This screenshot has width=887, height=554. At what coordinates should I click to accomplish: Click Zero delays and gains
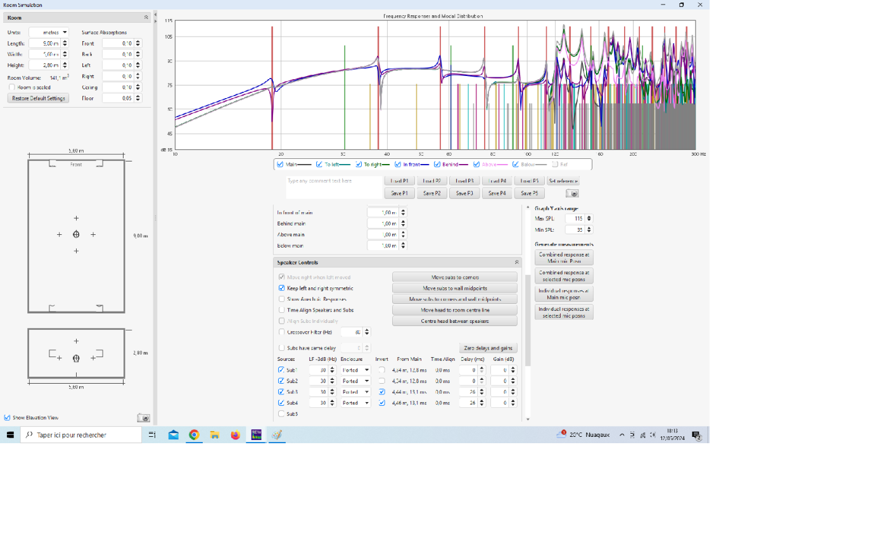tap(488, 348)
